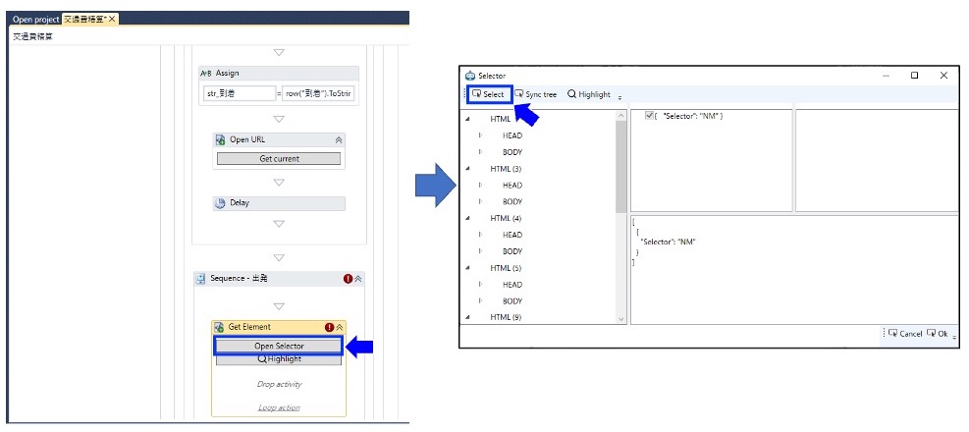Click the Sync tree toolbar icon
The width and height of the screenshot is (969, 432).
click(x=519, y=94)
